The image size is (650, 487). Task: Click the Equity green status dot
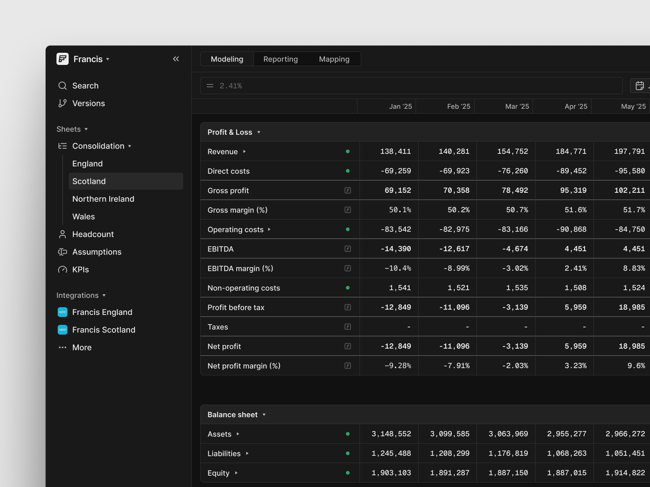348,473
